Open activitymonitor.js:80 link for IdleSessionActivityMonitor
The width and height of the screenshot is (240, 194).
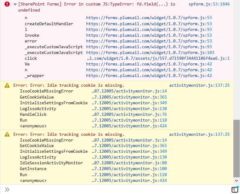pos(129,163)
